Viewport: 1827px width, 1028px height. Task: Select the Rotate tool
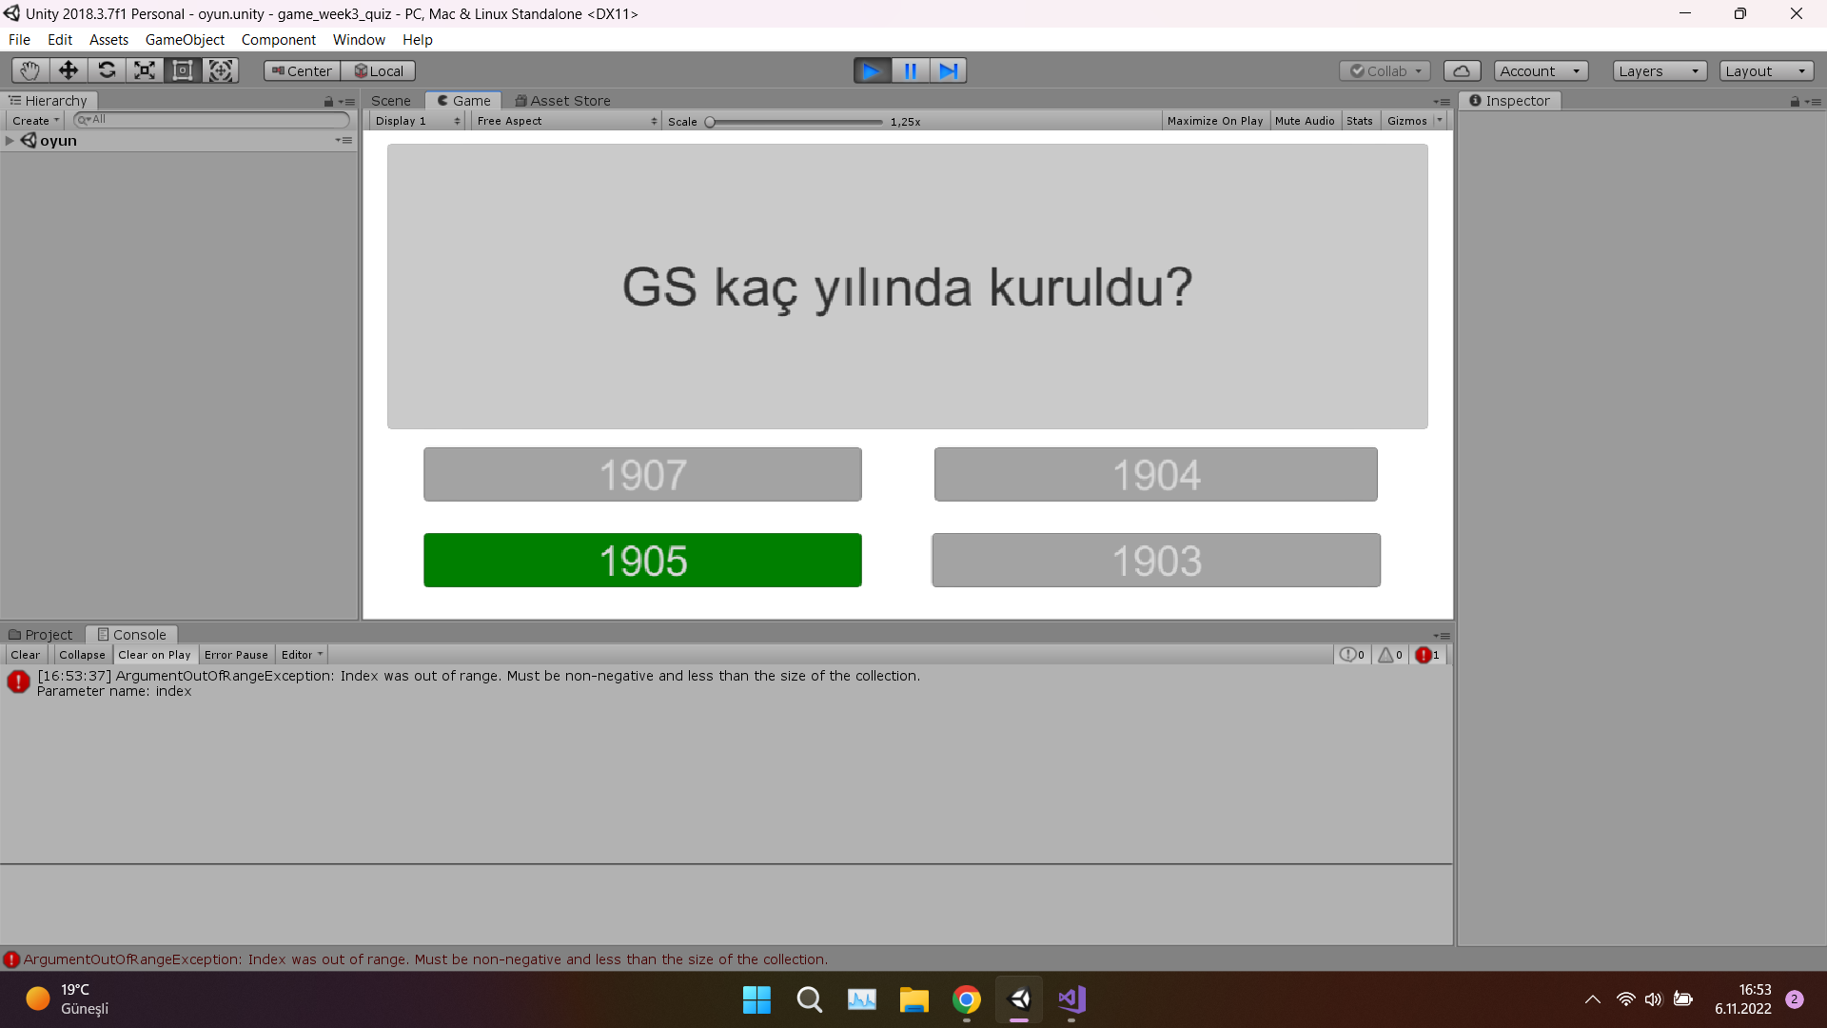tap(107, 69)
